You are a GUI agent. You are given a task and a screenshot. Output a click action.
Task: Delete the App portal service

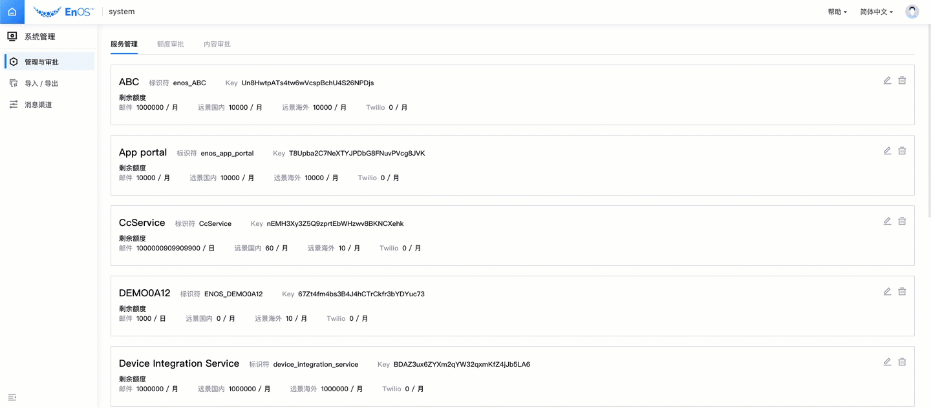click(x=902, y=151)
